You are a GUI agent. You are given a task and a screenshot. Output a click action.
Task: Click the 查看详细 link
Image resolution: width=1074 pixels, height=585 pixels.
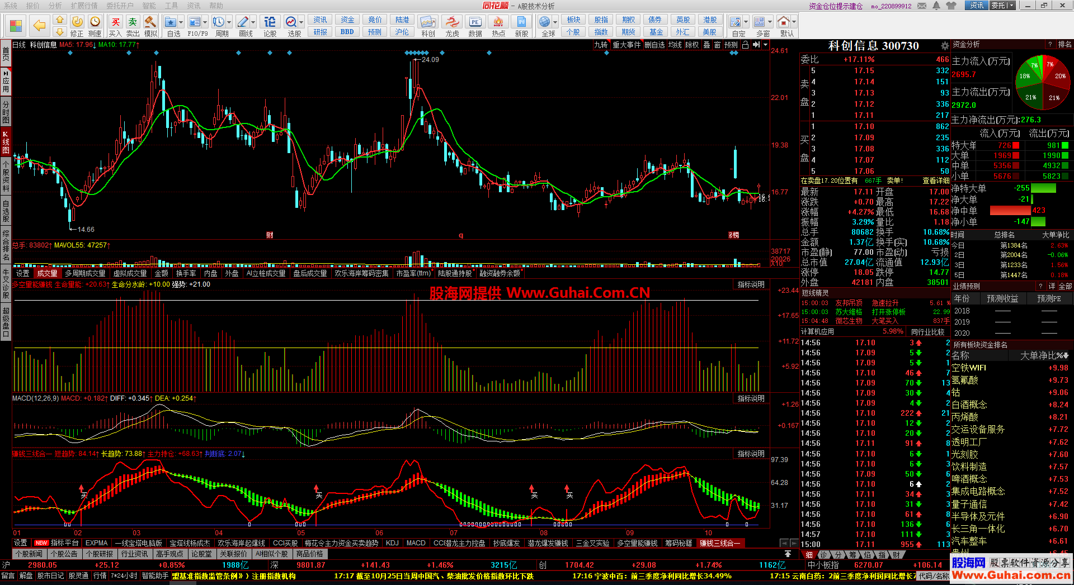point(935,180)
